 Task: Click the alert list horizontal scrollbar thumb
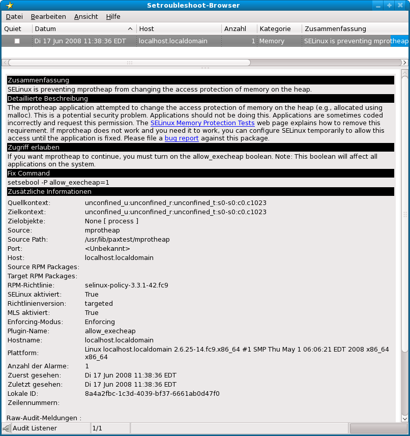point(129,63)
